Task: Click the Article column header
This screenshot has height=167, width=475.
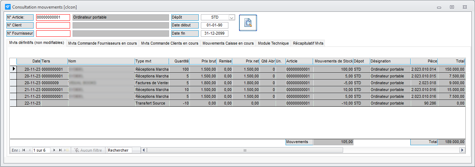Action: point(299,61)
